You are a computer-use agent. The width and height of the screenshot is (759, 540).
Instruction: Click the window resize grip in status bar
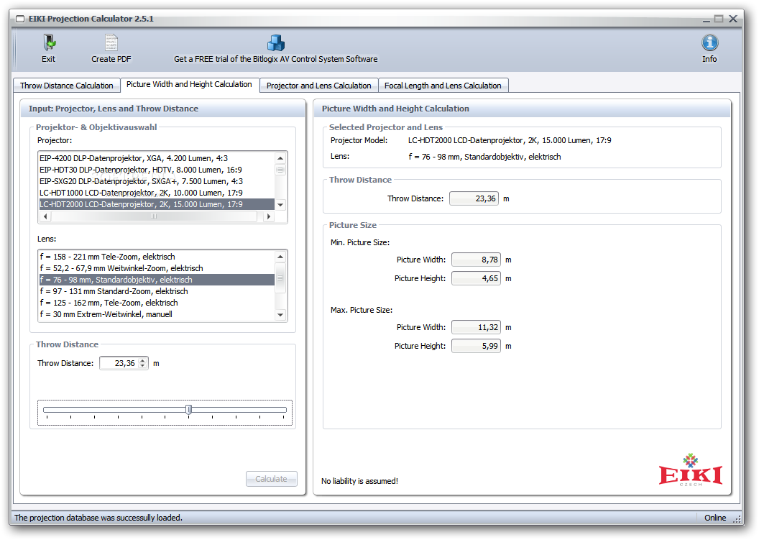(x=737, y=518)
